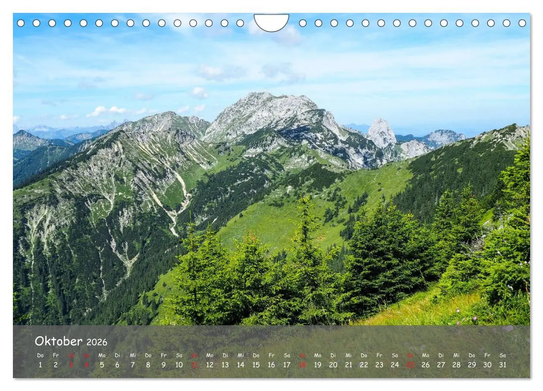Select date 21 in the calendar strip
Viewport: 543px width, 391px height.
coord(349,365)
